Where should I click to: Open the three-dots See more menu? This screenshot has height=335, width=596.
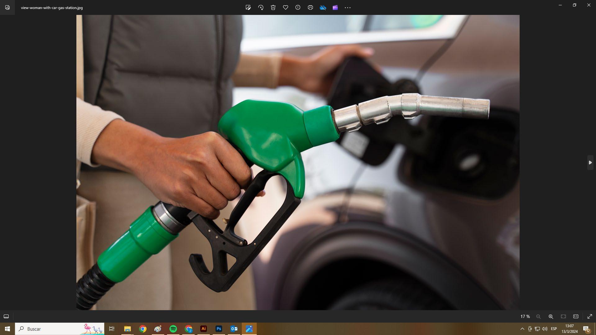pos(348,7)
